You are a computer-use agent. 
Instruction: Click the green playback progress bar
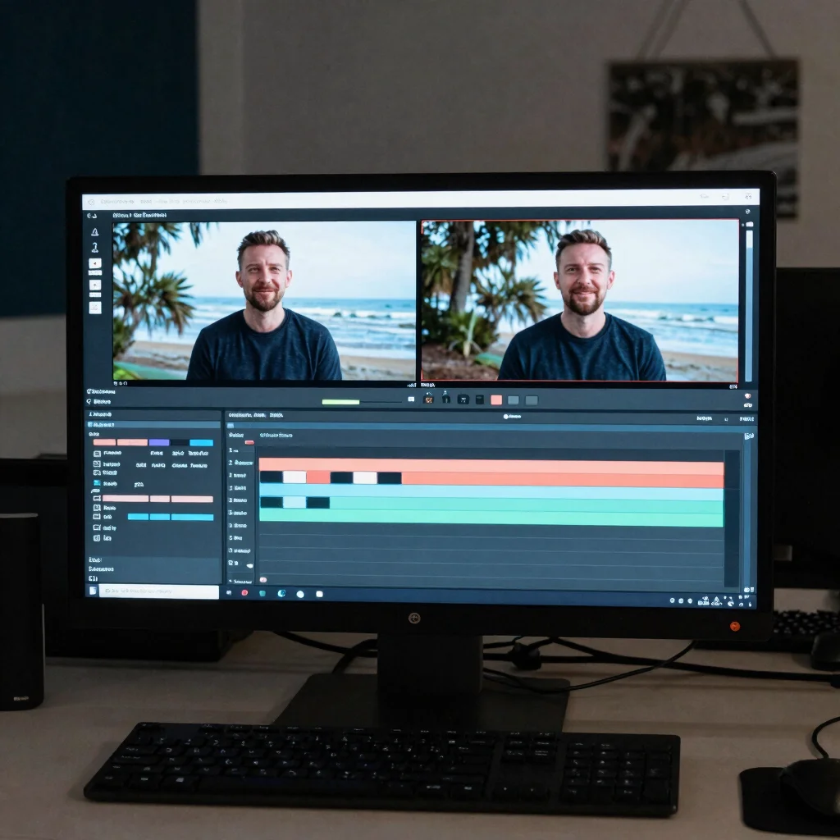340,402
